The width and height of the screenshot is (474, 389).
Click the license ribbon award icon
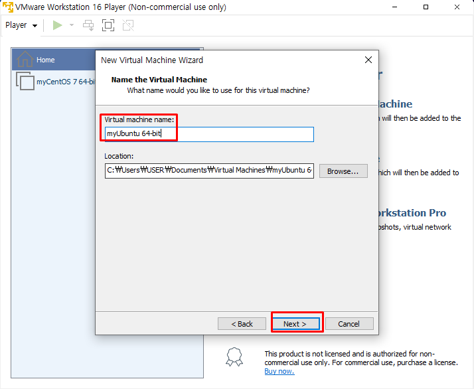(234, 357)
